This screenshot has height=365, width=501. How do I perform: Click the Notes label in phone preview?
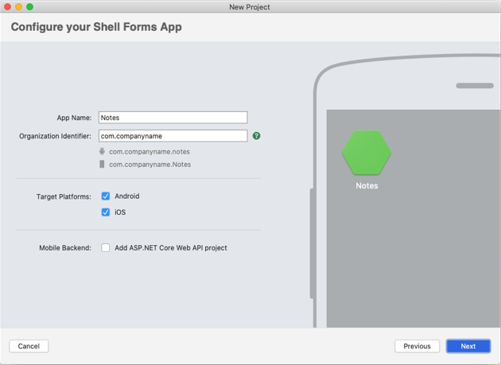367,186
